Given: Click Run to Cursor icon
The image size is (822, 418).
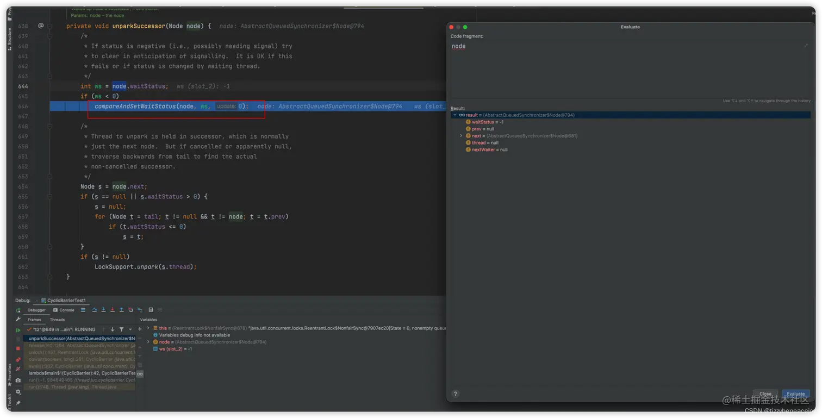Looking at the screenshot, I should pos(140,310).
